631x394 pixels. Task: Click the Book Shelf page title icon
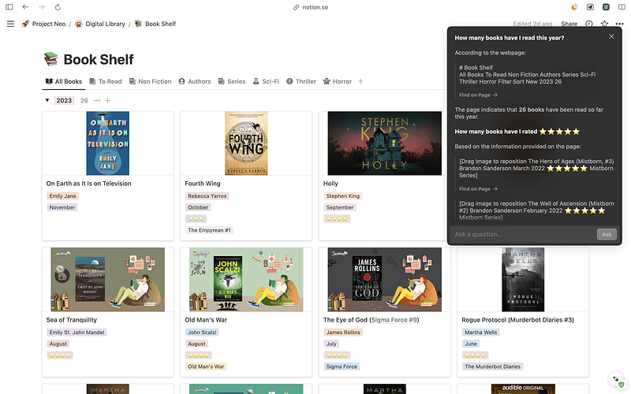tap(51, 59)
